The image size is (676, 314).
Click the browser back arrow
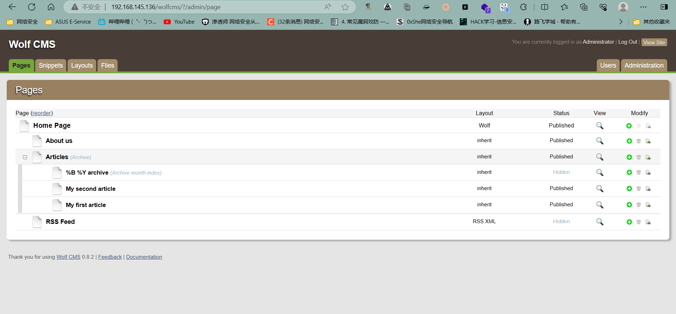click(12, 7)
